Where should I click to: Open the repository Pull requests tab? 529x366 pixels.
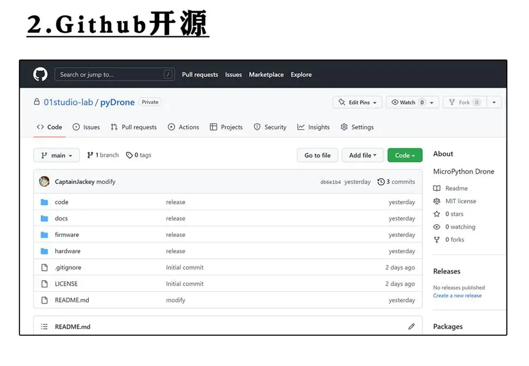click(x=134, y=127)
